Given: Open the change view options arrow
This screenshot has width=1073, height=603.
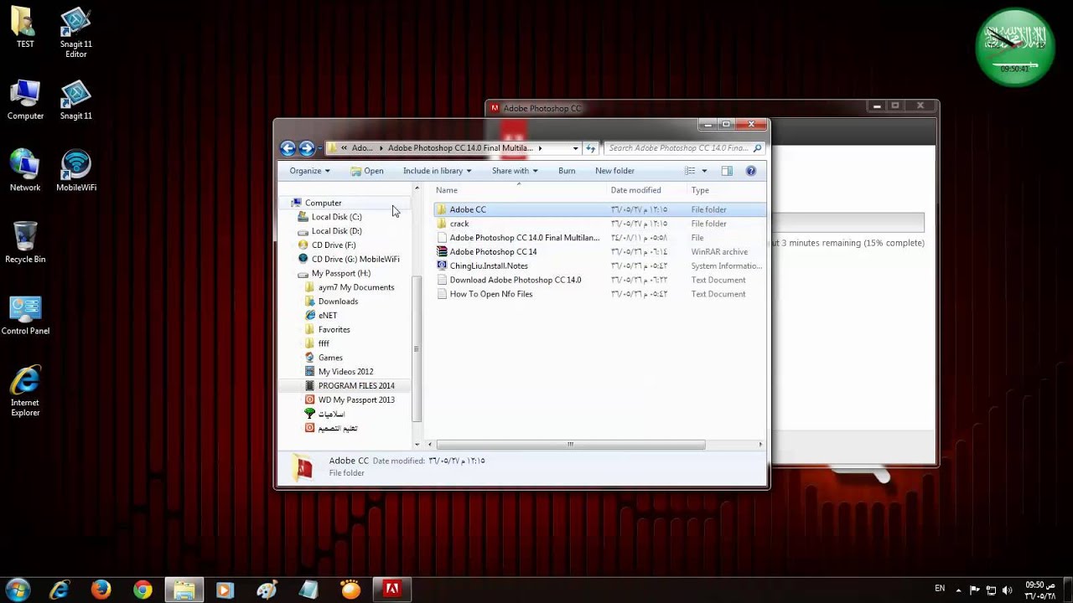Looking at the screenshot, I should tap(704, 171).
